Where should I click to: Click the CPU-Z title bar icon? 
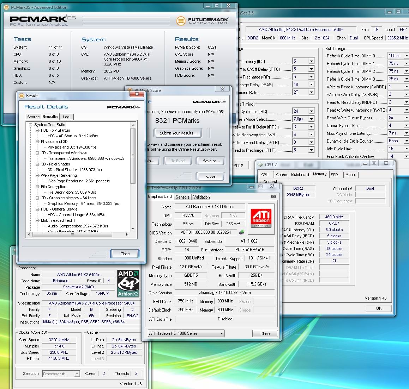[x=260, y=165]
